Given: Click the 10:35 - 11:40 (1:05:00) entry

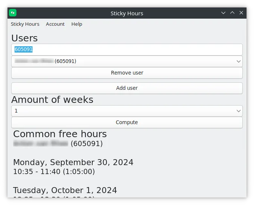Looking at the screenshot, I should pos(54,172).
